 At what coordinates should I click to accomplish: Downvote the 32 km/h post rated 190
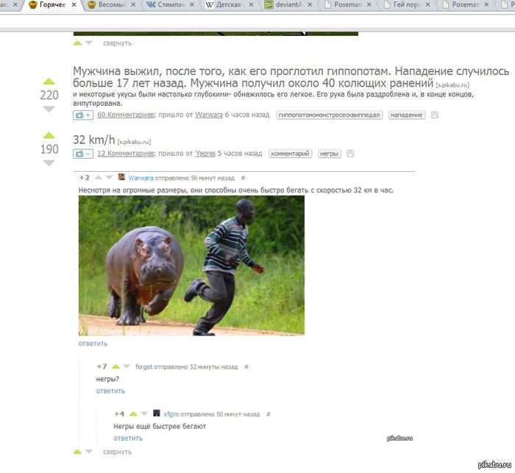coord(49,163)
